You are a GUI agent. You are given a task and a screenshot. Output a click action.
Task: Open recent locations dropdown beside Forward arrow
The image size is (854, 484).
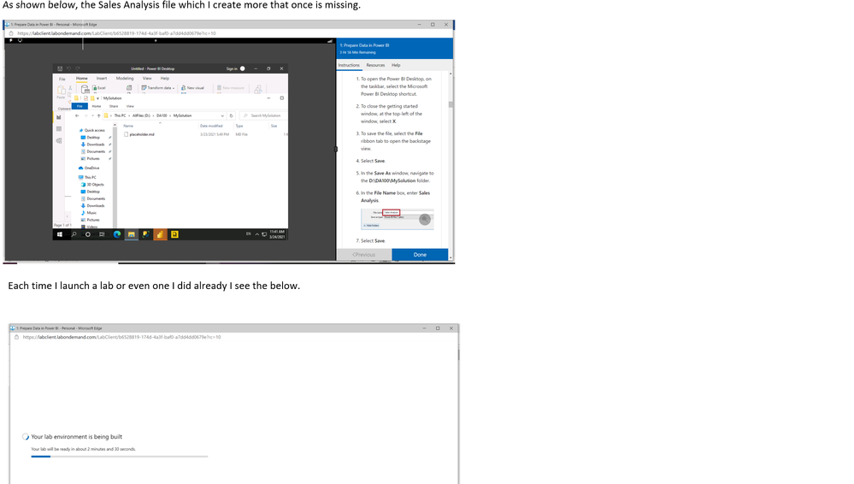point(92,115)
